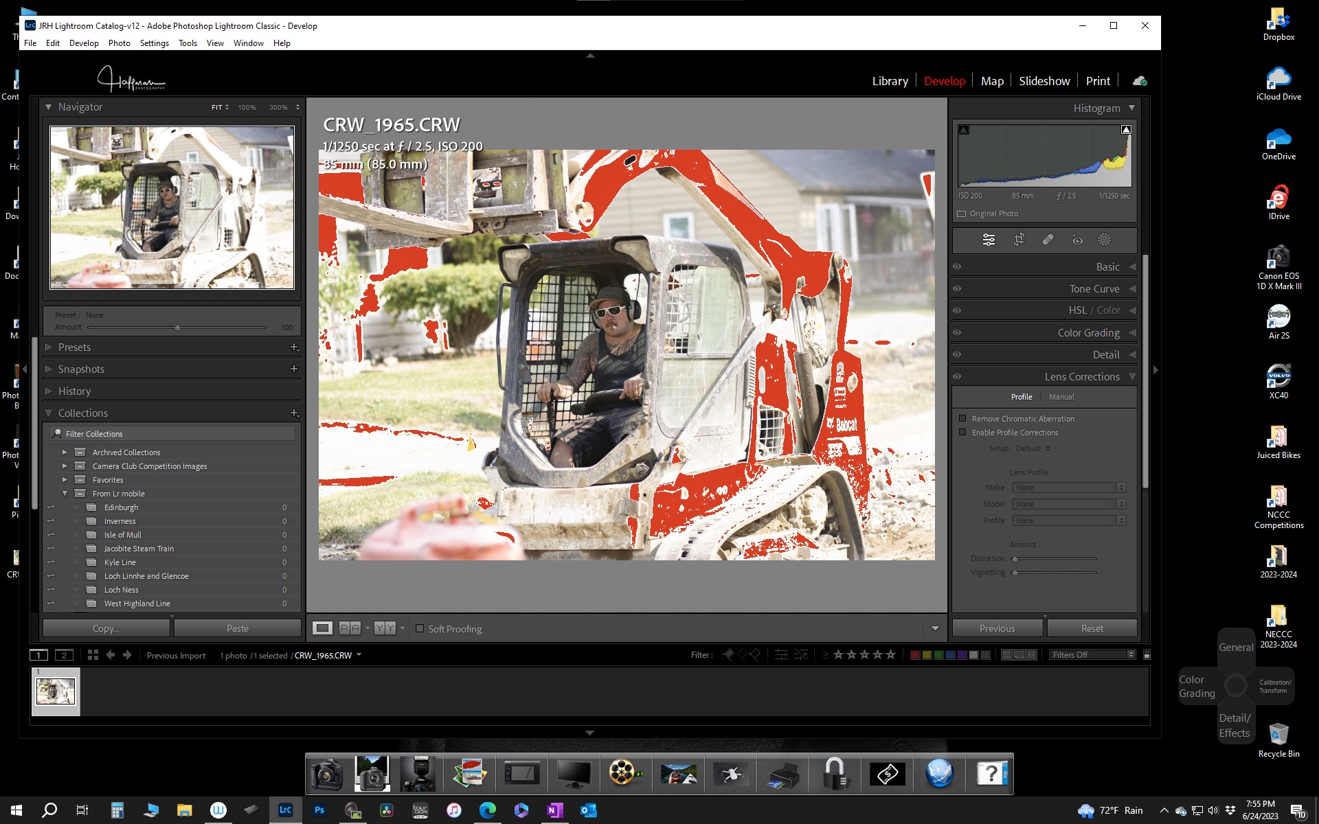Click the Copy button
1319x824 pixels.
(106, 628)
